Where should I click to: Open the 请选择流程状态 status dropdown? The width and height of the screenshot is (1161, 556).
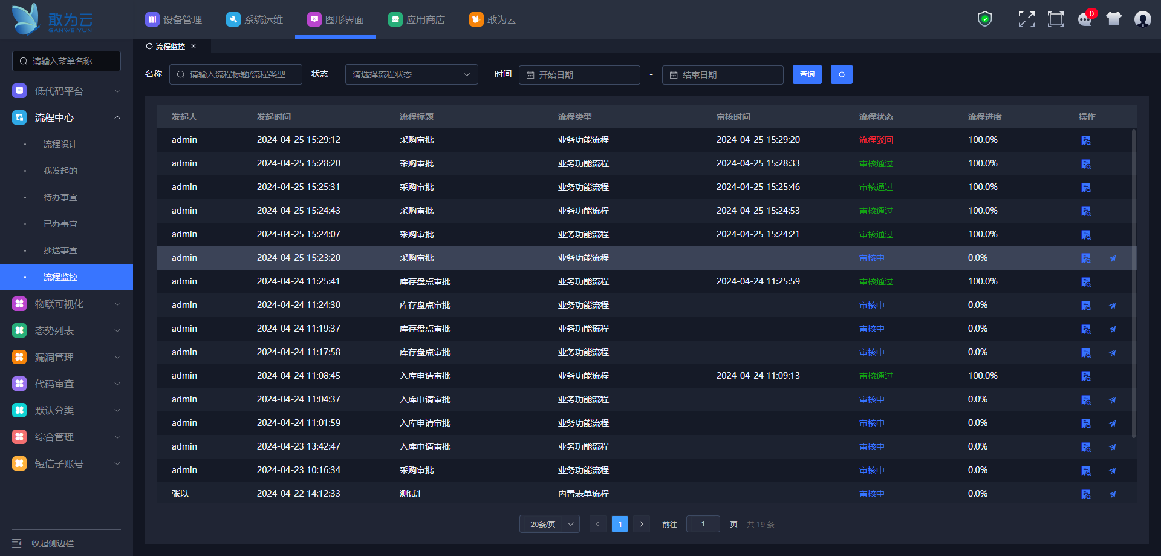(x=411, y=74)
